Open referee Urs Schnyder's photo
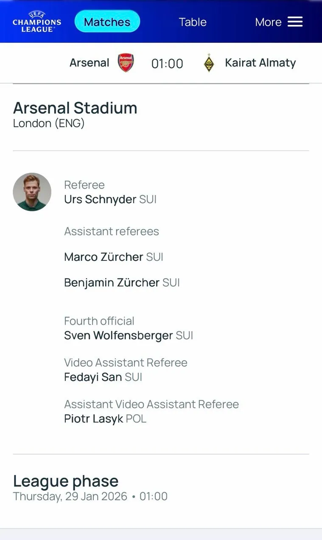This screenshot has width=322, height=540. (x=32, y=192)
